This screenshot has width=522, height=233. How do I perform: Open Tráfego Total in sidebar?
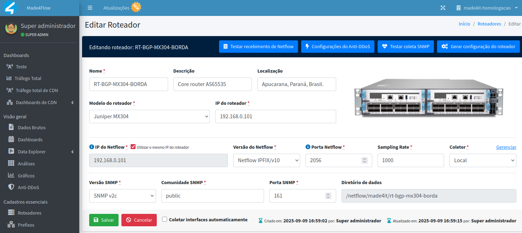click(x=28, y=79)
